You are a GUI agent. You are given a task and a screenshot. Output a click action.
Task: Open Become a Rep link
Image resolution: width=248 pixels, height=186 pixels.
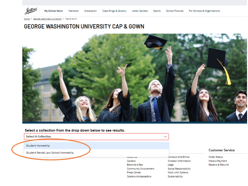[135, 165]
